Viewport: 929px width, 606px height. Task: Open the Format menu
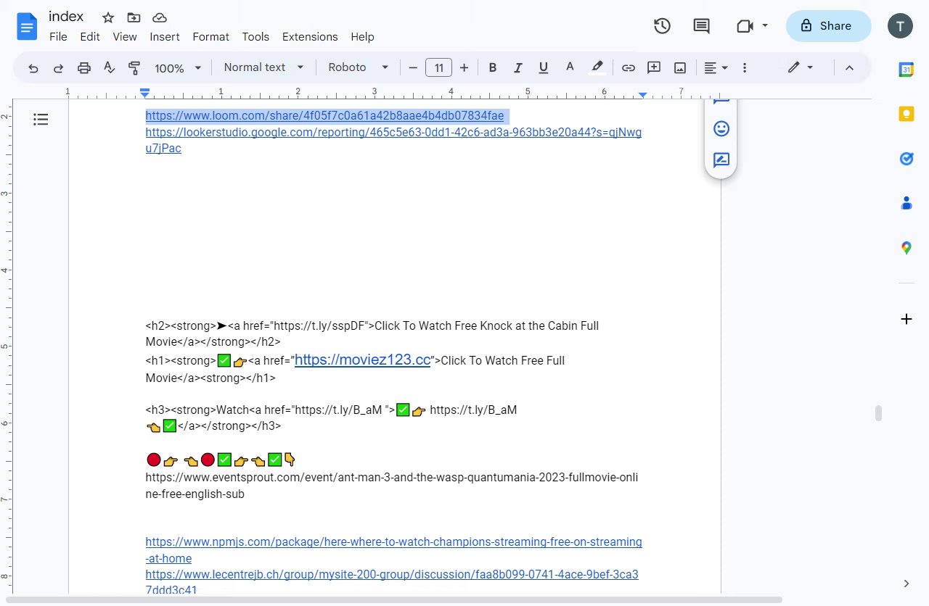[x=210, y=36]
